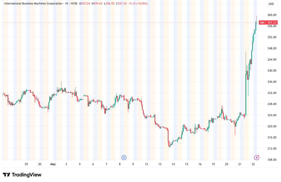Image resolution: width=281 pixels, height=182 pixels.
Task: Click the date label 30 on time axis
Action: pyautogui.click(x=40, y=164)
